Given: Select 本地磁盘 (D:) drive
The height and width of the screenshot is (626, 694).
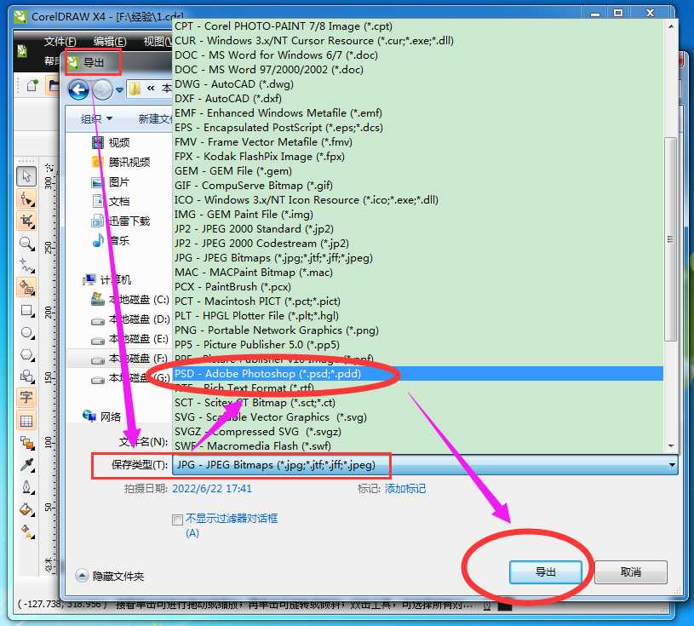Looking at the screenshot, I should (x=130, y=319).
